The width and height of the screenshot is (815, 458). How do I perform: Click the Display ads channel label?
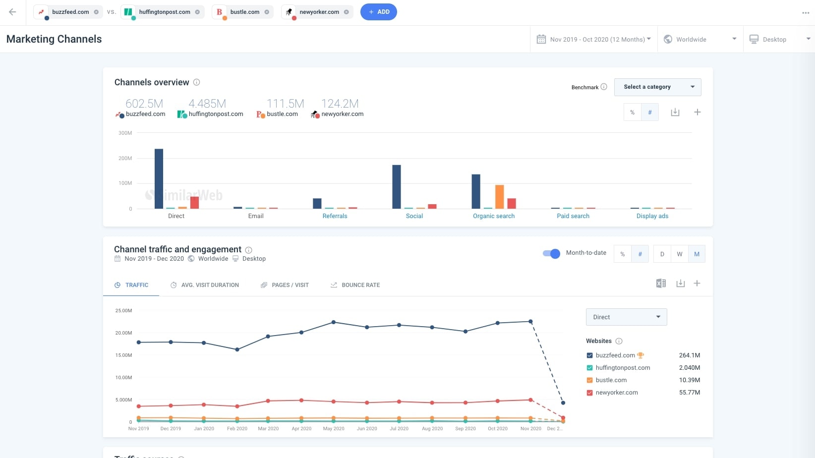pyautogui.click(x=652, y=216)
